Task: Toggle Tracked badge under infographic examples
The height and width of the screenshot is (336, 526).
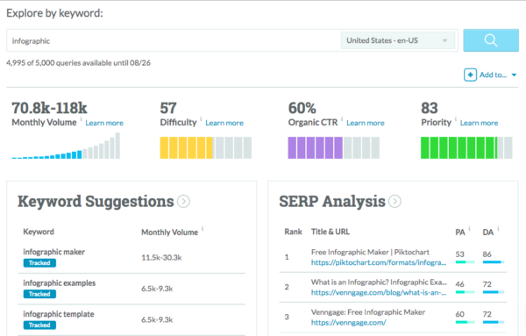Action: click(39, 294)
